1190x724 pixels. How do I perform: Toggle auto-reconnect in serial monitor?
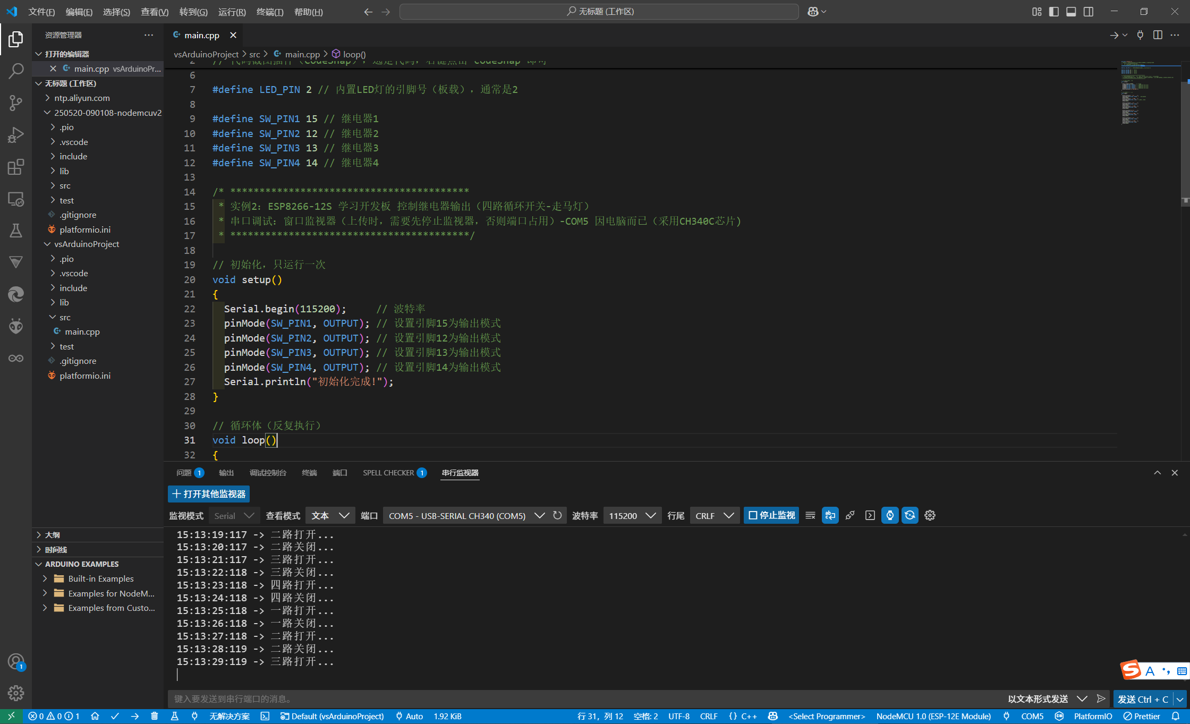(910, 515)
